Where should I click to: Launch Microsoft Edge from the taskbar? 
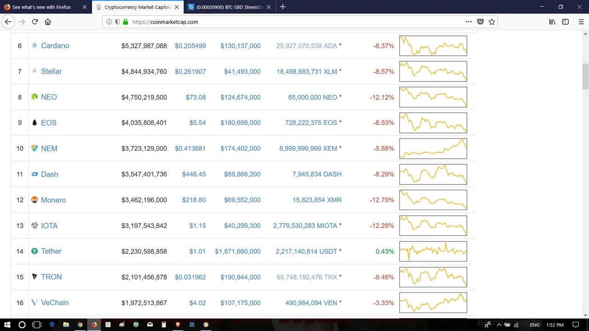click(52, 325)
